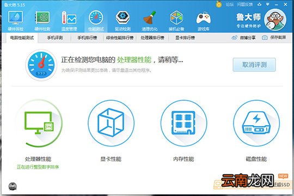Open the title bar dropdown menu arrow
The height and width of the screenshot is (196, 294).
coord(268,4)
